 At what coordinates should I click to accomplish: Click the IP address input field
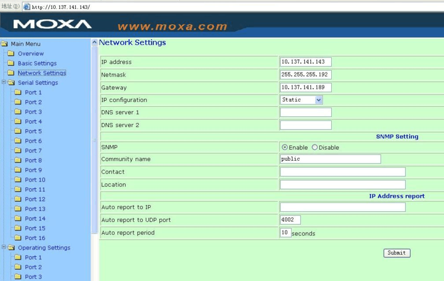[305, 62]
